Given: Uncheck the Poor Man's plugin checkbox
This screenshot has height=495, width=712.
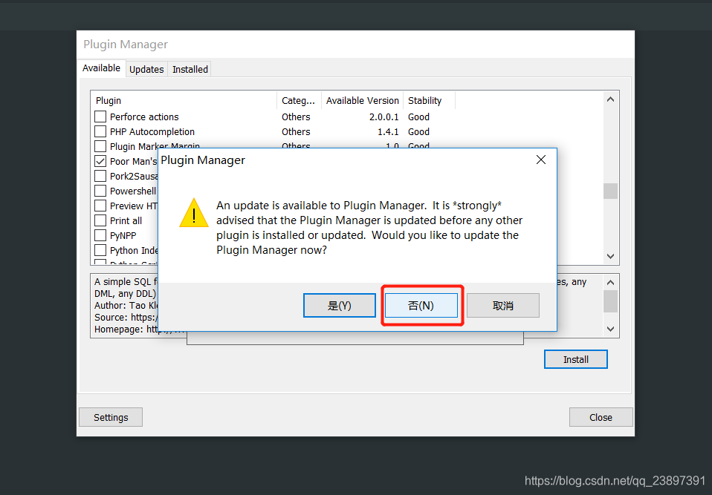Looking at the screenshot, I should tap(100, 161).
